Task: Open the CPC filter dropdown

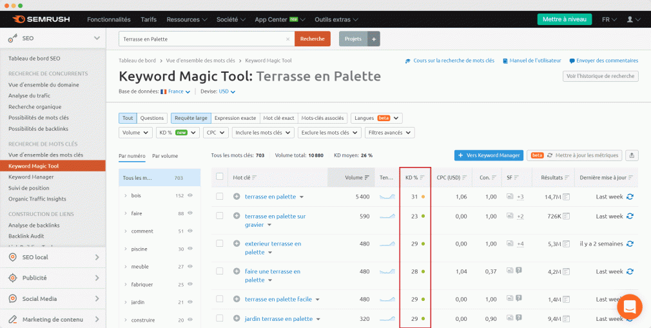Action: (x=216, y=133)
